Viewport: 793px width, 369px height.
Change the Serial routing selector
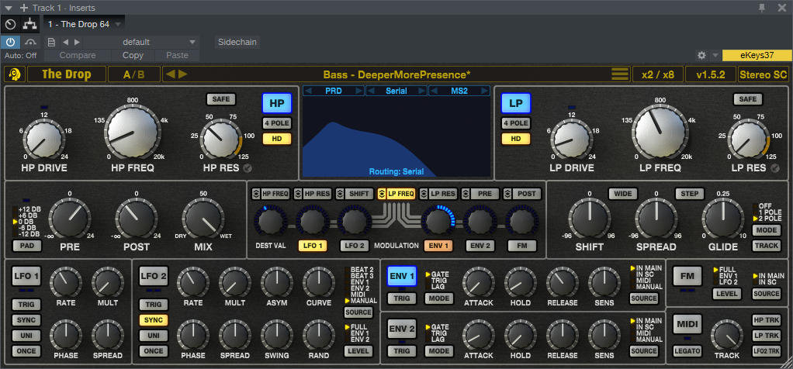coord(396,91)
